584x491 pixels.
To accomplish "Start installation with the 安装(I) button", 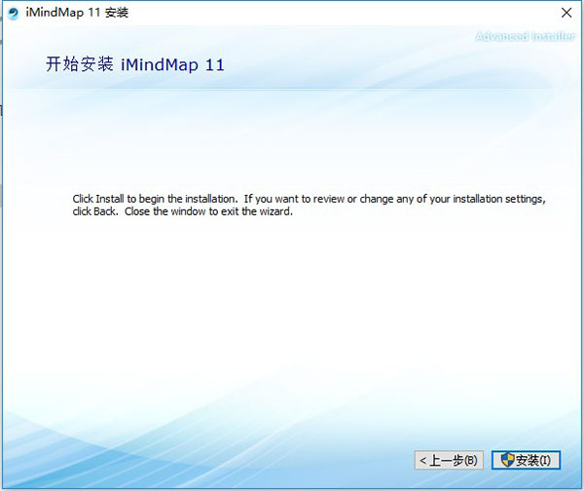I will tap(526, 460).
